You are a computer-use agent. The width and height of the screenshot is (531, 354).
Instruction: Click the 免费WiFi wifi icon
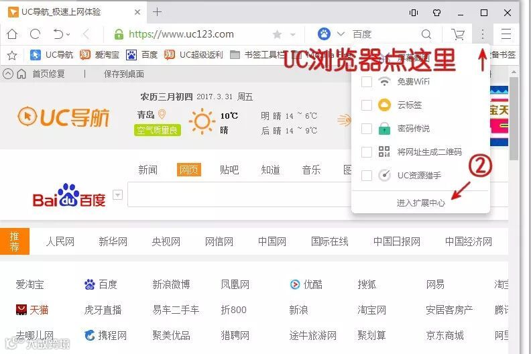(384, 81)
